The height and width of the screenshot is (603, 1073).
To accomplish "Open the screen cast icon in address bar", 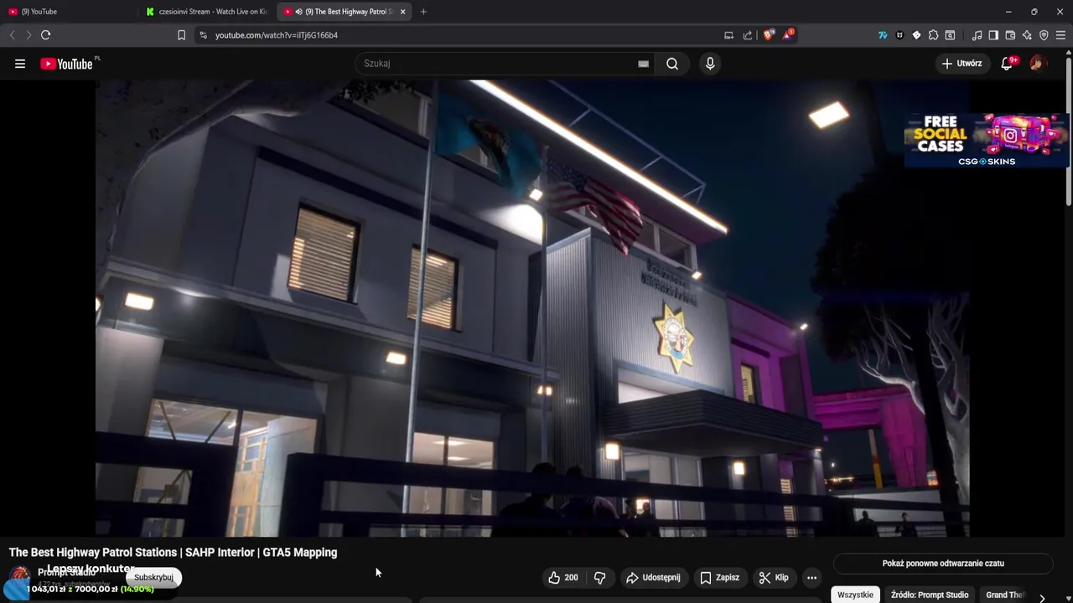I will (x=728, y=35).
